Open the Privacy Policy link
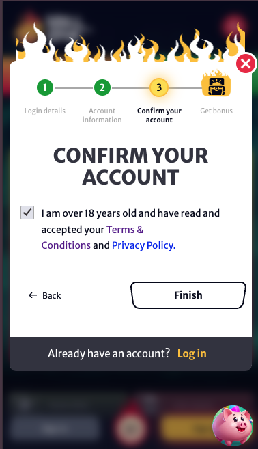Screen dimensions: 258x449 click(143, 245)
